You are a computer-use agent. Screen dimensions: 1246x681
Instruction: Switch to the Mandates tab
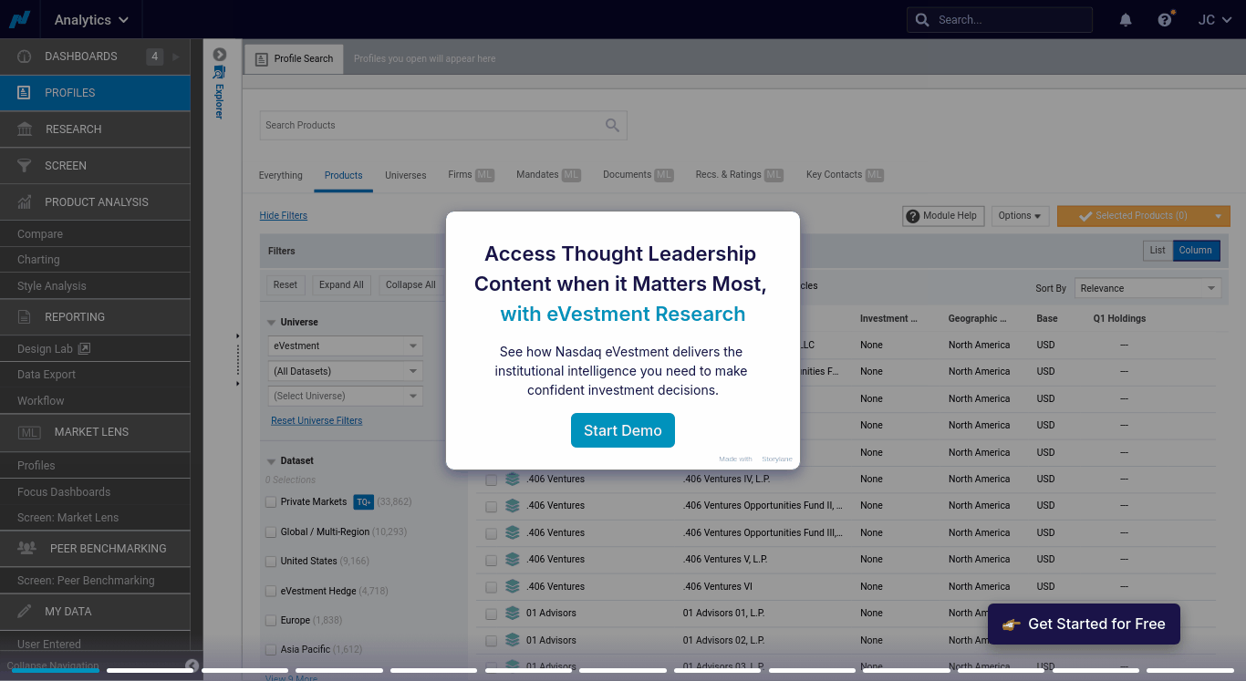[548, 175]
